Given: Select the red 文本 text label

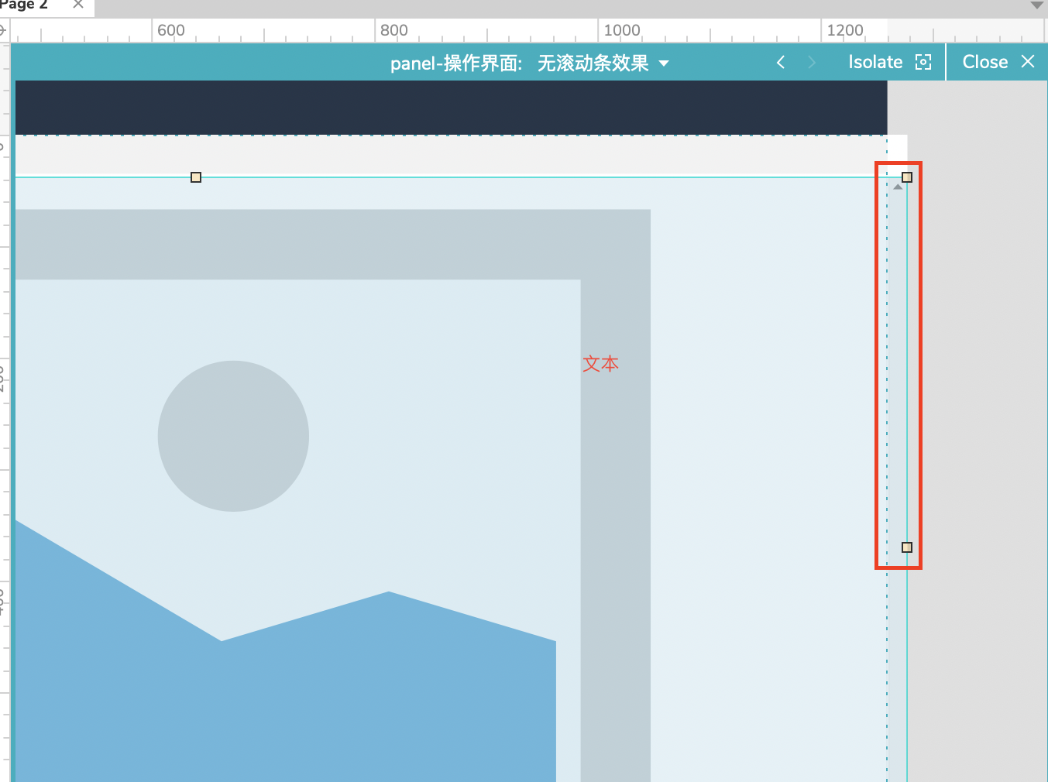Looking at the screenshot, I should pyautogui.click(x=600, y=363).
